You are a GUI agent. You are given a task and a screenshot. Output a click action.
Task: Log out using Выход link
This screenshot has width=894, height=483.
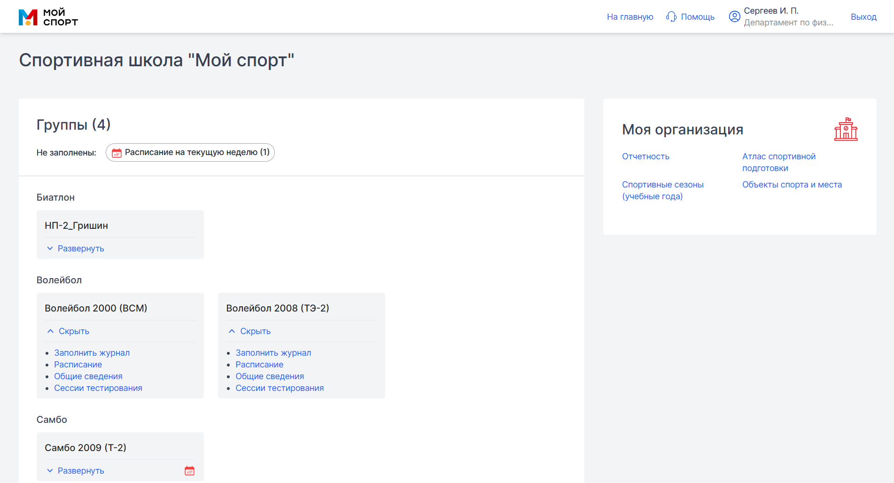point(863,17)
